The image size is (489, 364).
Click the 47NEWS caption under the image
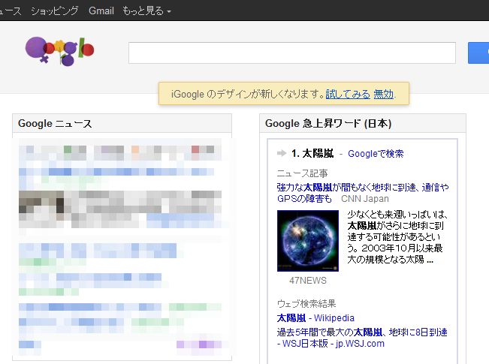308,281
